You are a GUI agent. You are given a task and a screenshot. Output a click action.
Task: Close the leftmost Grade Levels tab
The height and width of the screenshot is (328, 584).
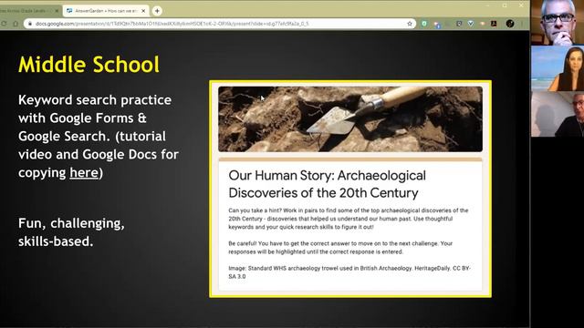click(57, 11)
